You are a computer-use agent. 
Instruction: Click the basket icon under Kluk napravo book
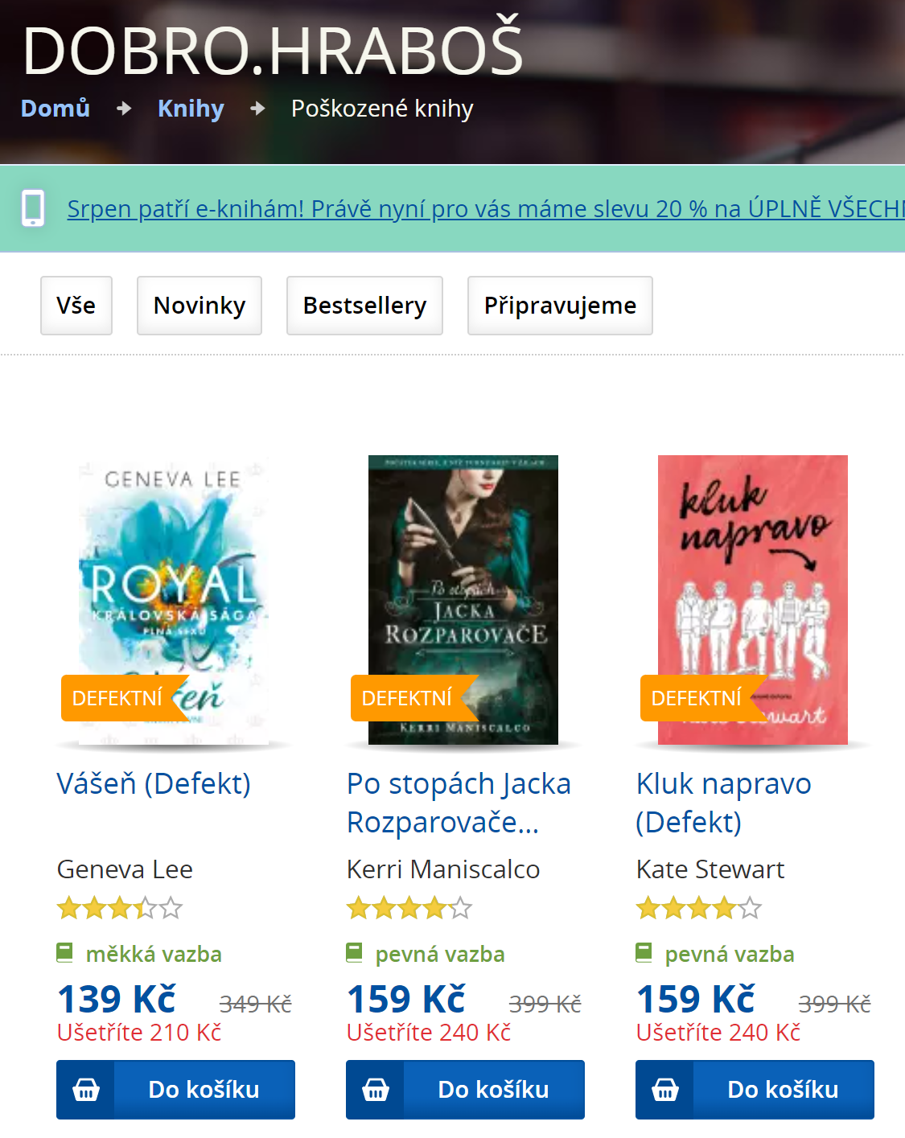click(x=665, y=1090)
